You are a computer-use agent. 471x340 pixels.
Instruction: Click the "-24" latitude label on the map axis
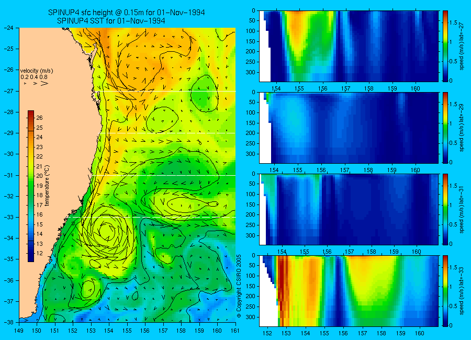coord(9,28)
